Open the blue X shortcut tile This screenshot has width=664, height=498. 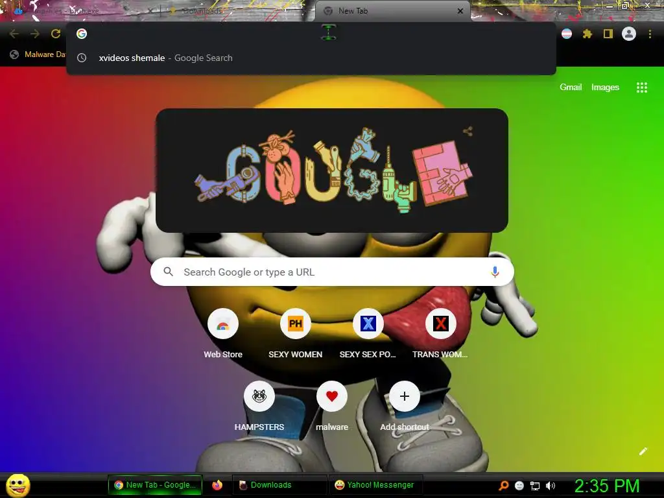pyautogui.click(x=368, y=324)
